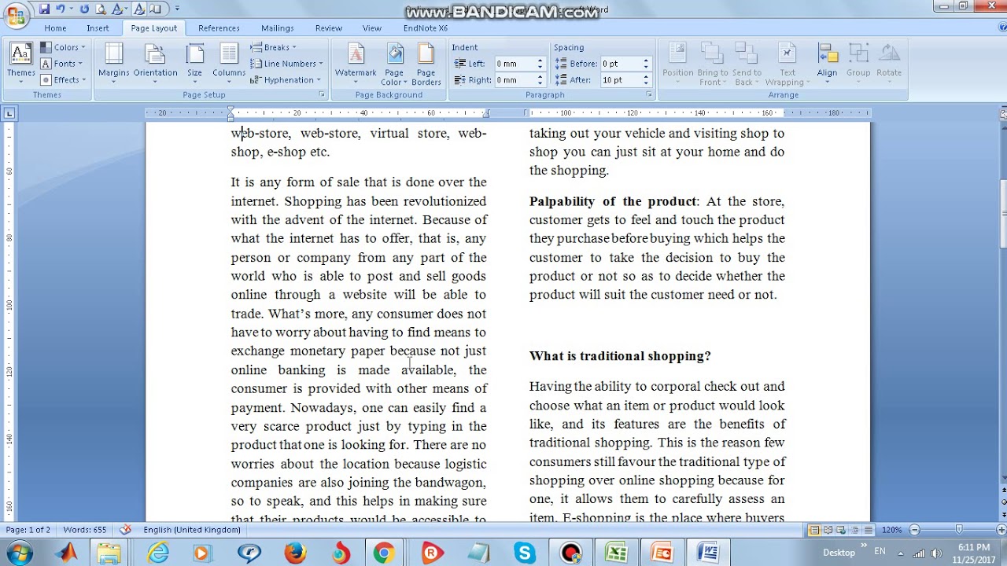The image size is (1007, 566).
Task: Undo the last action
Action: click(61, 9)
